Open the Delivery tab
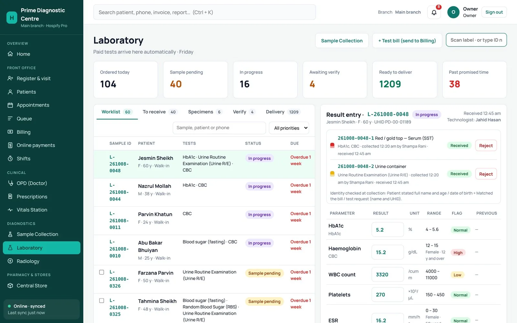Viewport: 517px width, 323px height. pos(283,112)
